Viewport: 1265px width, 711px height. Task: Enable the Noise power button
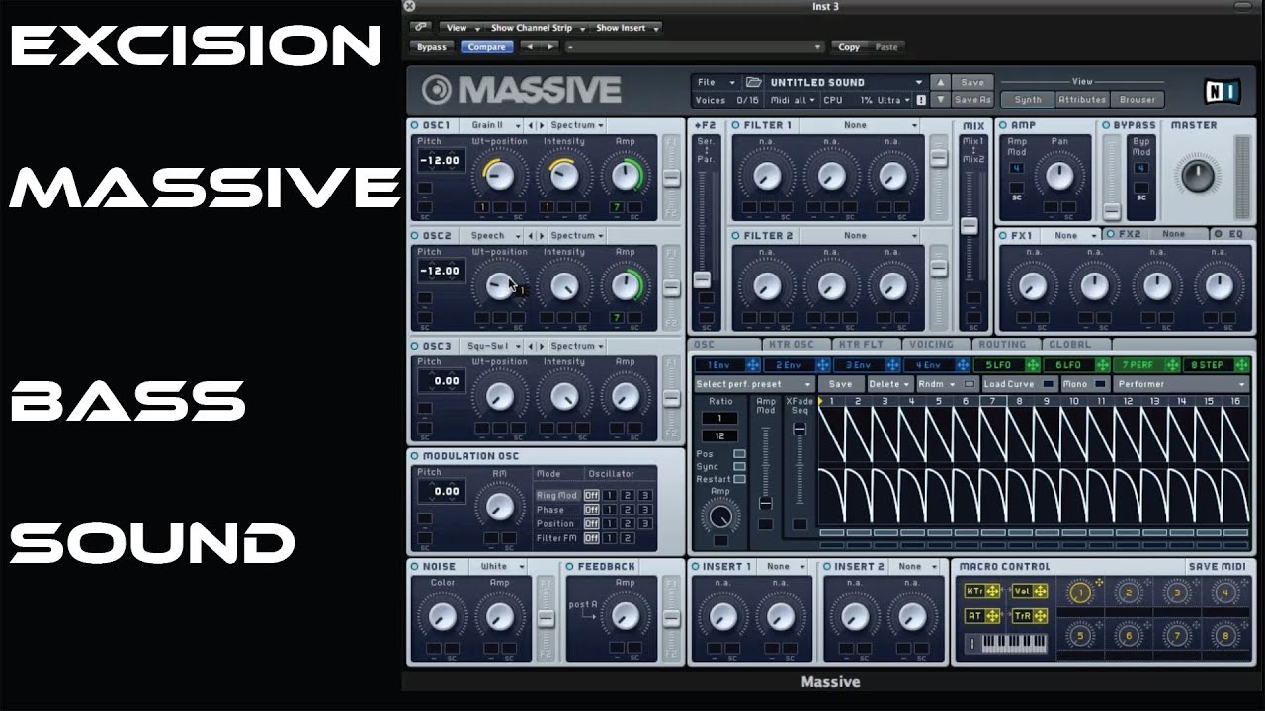coord(415,567)
